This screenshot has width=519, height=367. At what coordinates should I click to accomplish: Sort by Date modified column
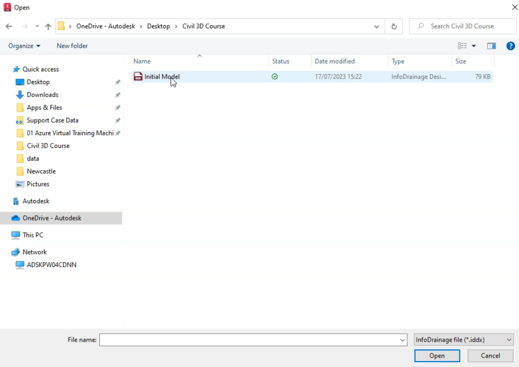click(335, 61)
